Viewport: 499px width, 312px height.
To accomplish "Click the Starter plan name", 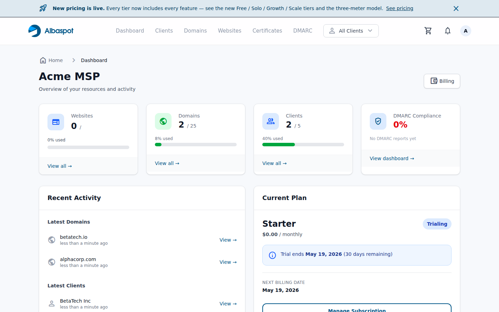I will [x=279, y=224].
